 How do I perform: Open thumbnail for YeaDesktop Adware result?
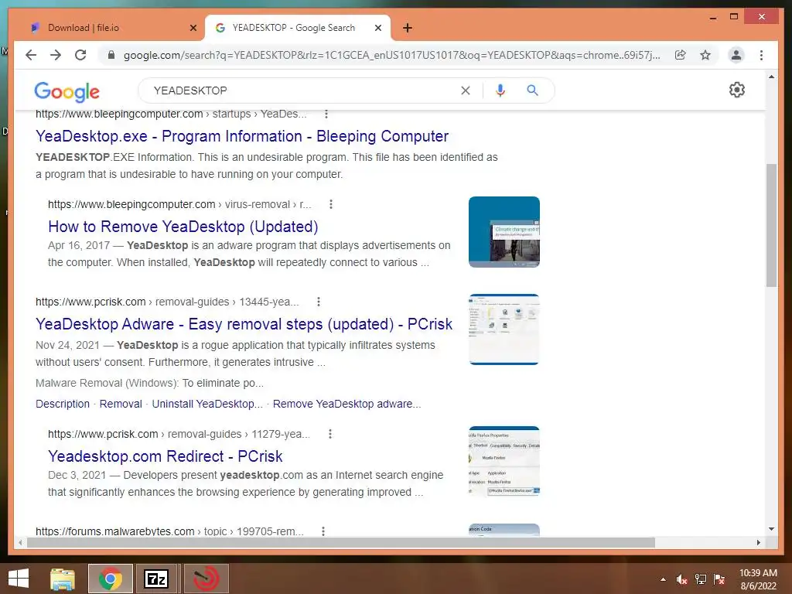coord(504,329)
